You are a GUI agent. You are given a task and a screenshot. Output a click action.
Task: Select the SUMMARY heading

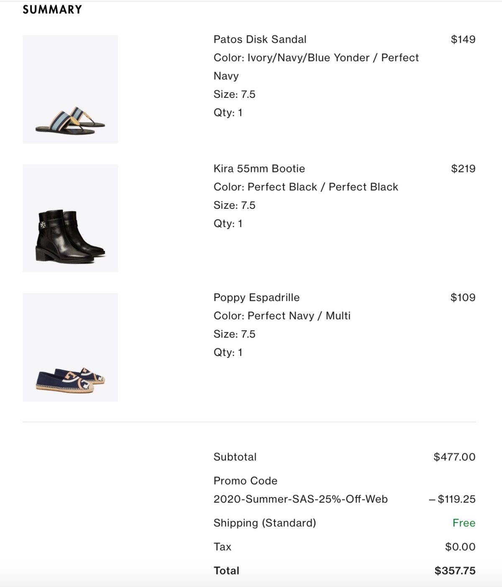coord(52,10)
